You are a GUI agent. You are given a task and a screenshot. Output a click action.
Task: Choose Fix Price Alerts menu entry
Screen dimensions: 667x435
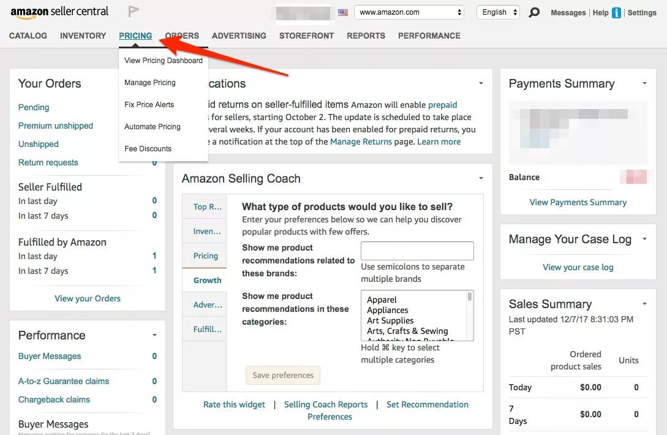[x=149, y=105]
